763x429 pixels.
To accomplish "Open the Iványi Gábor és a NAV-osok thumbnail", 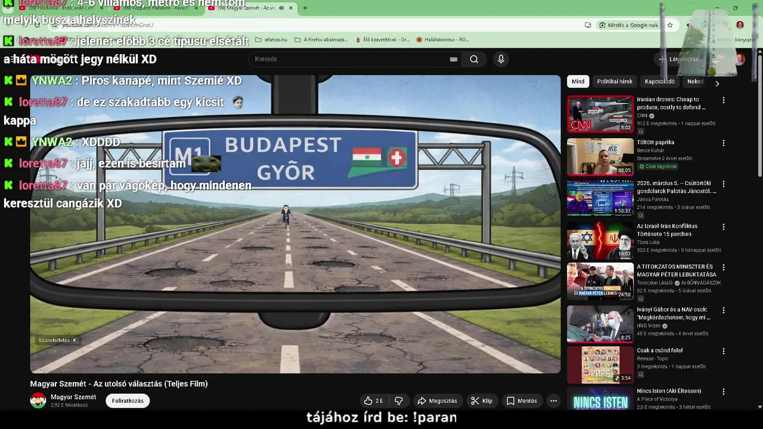I will (600, 324).
